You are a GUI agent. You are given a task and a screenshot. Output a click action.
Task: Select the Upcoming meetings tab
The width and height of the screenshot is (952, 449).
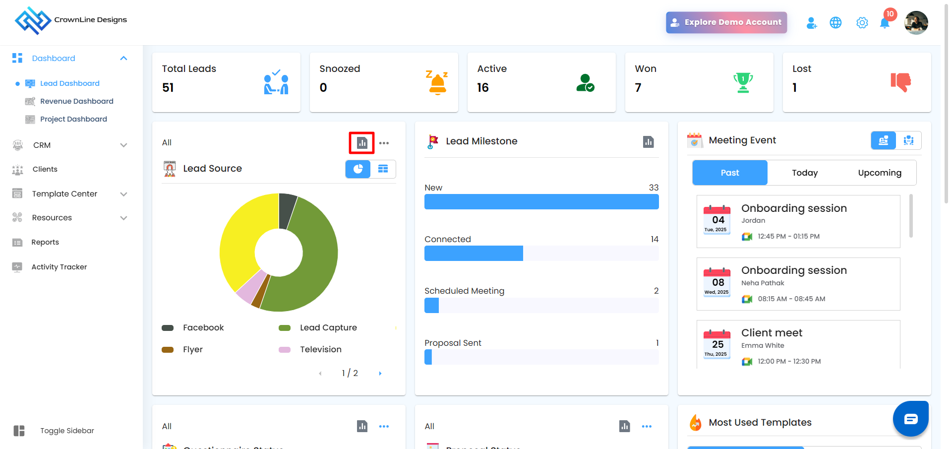879,173
